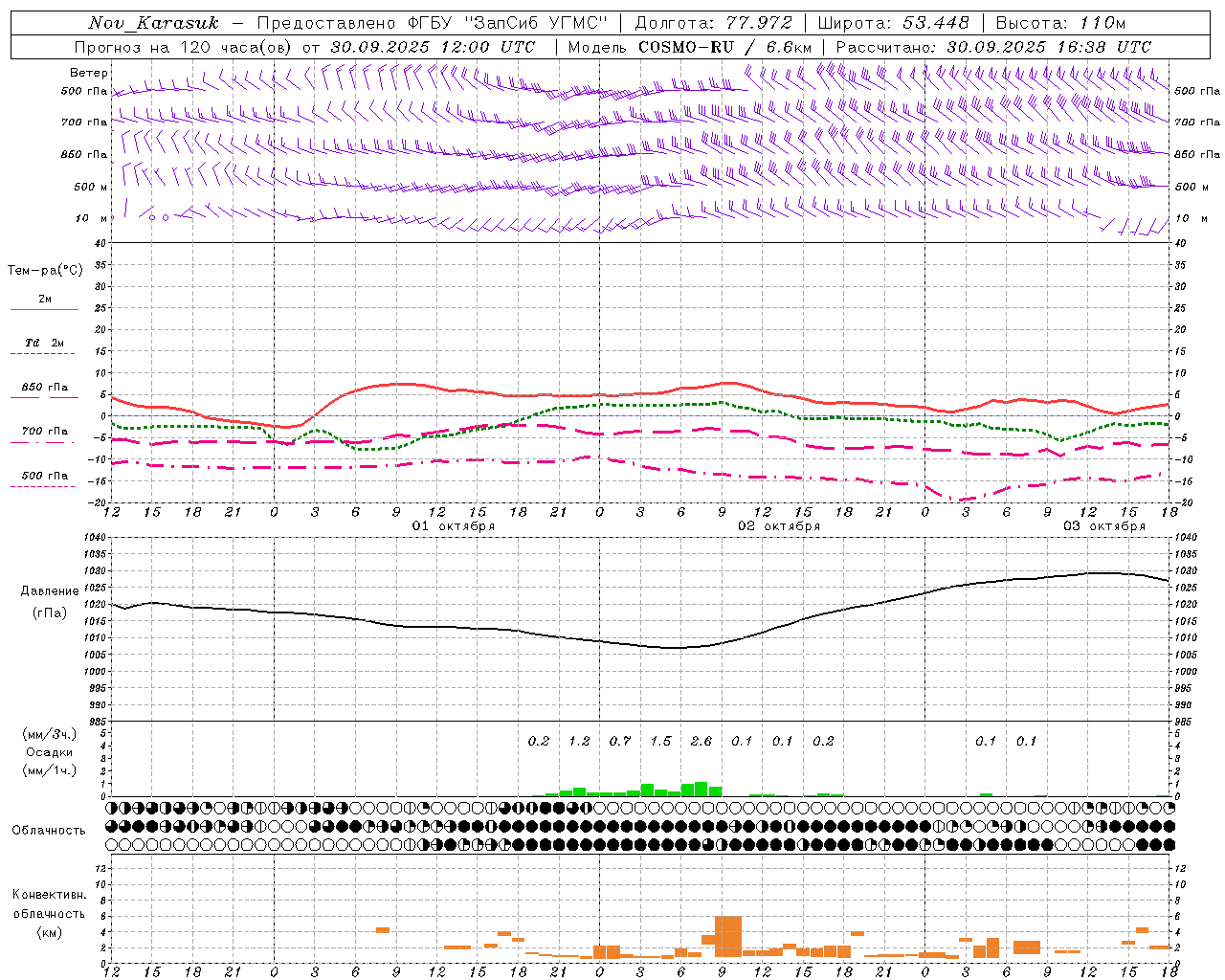The height and width of the screenshot is (980, 1225).
Task: Click the station name Nov_Karasuk
Action: pyautogui.click(x=153, y=23)
